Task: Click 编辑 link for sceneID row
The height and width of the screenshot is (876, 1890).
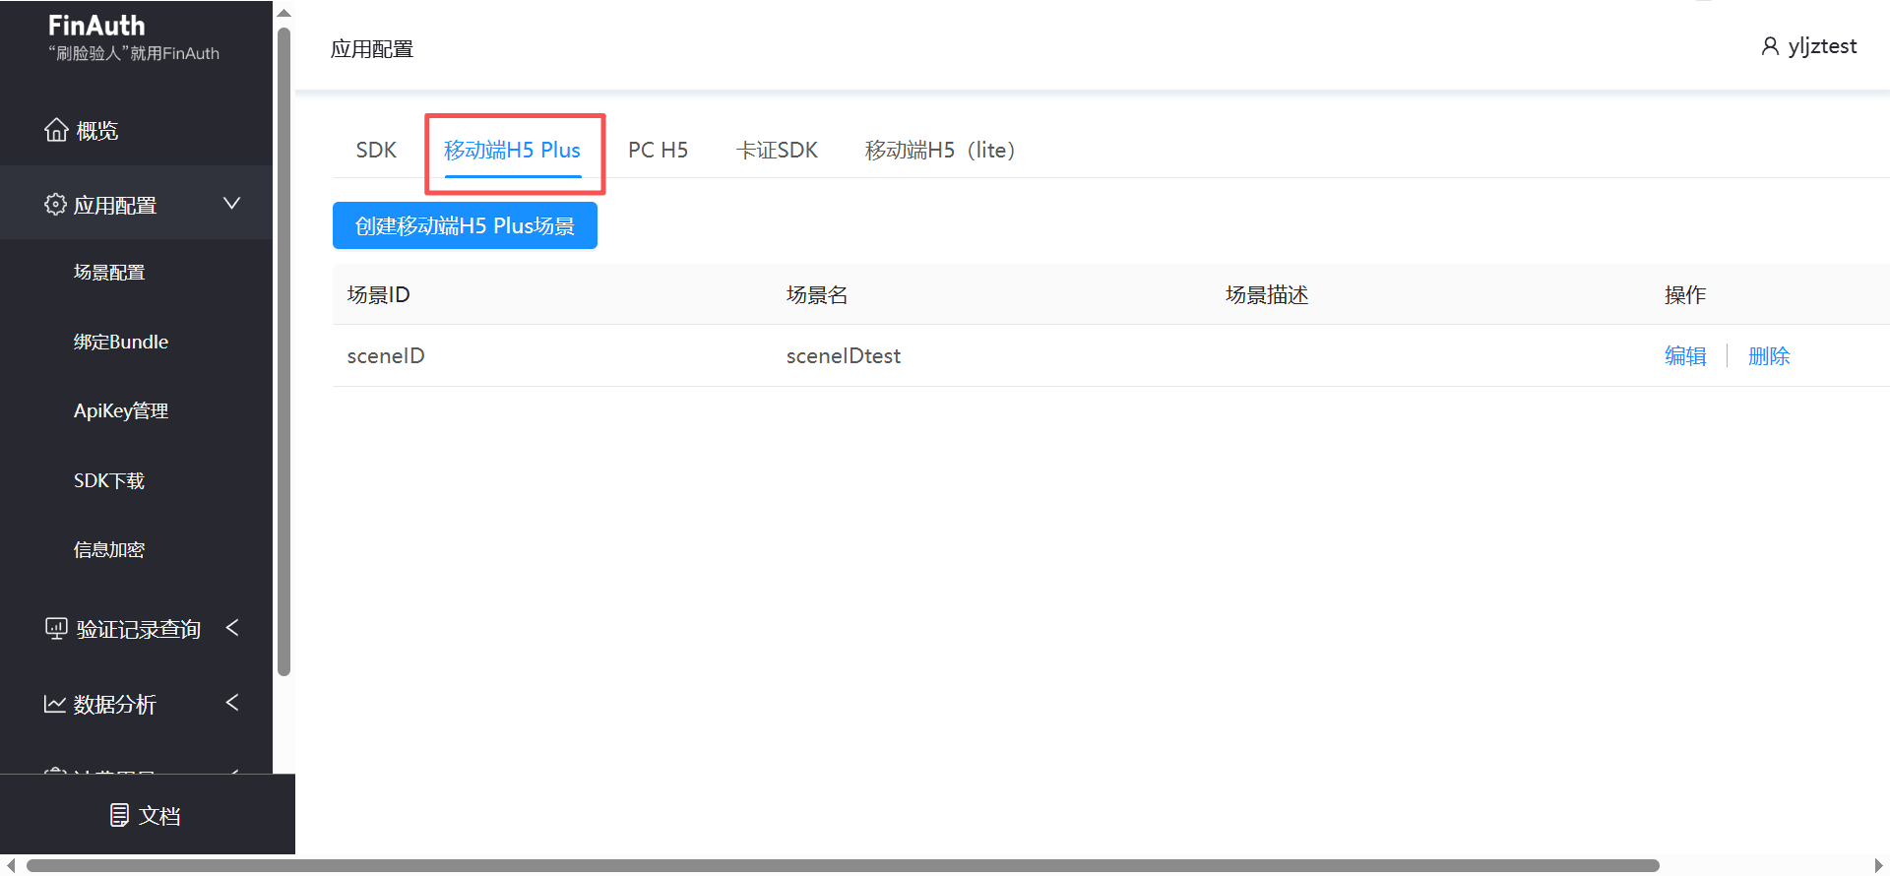Action: point(1684,356)
